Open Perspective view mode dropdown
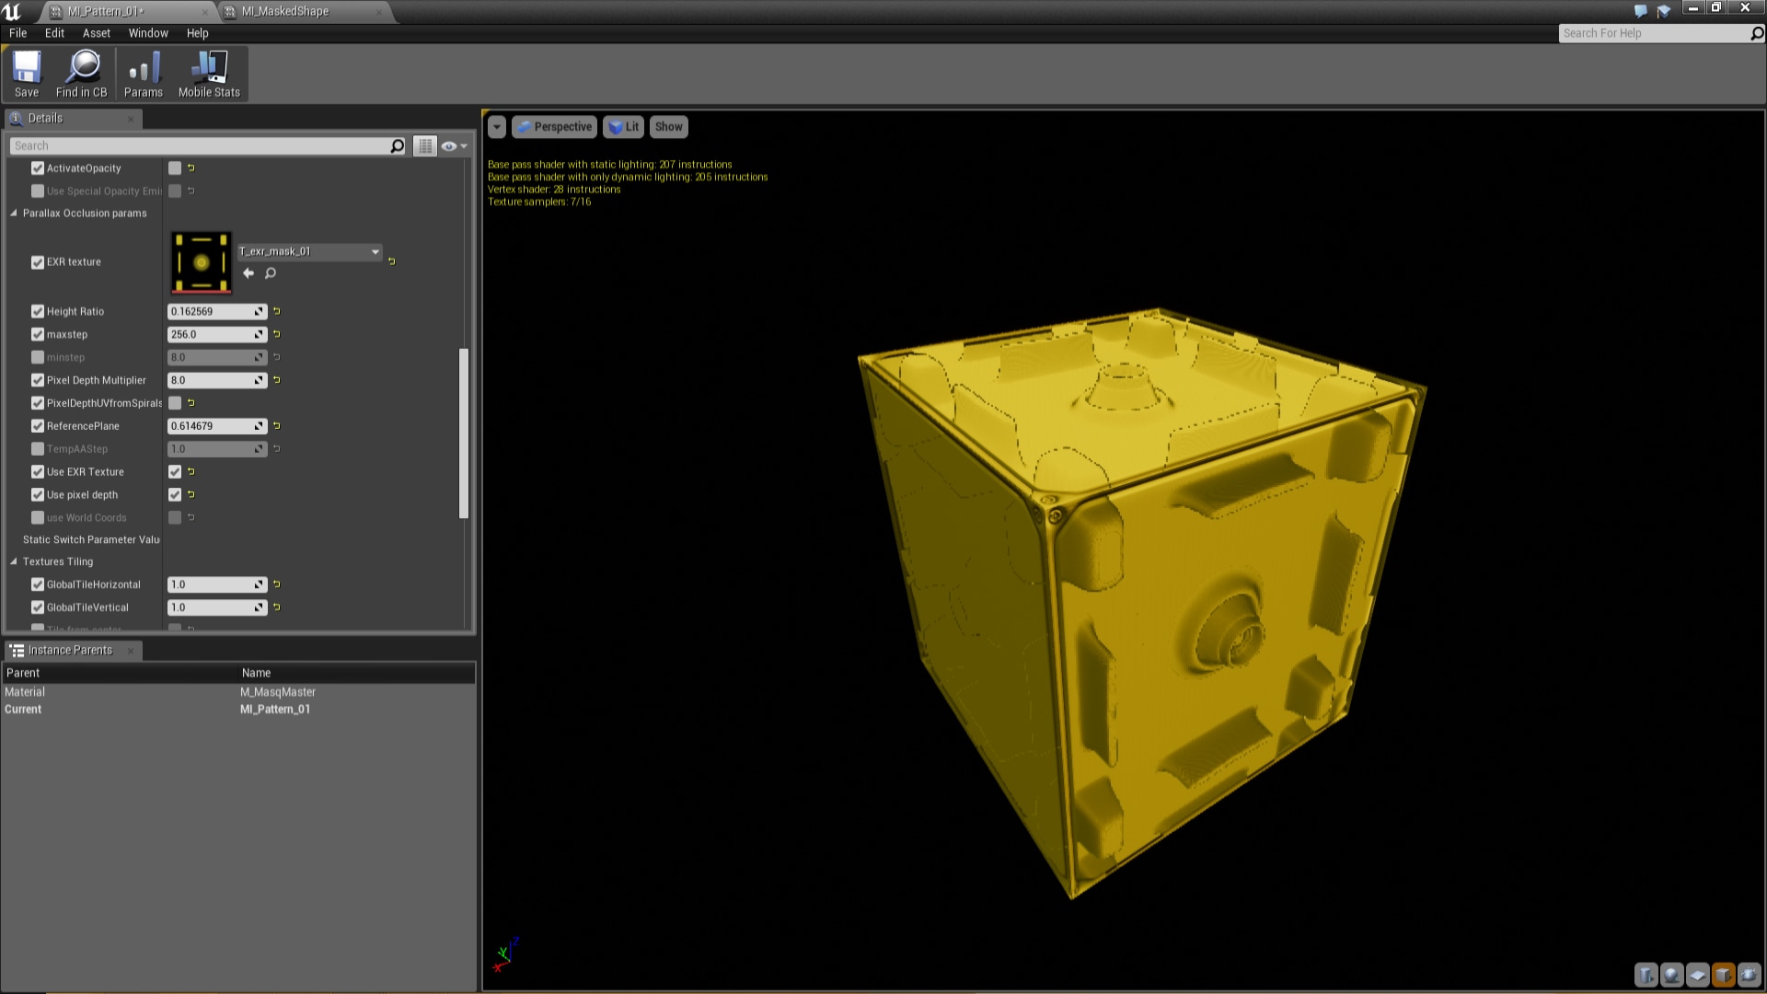This screenshot has width=1767, height=994. pyautogui.click(x=554, y=127)
